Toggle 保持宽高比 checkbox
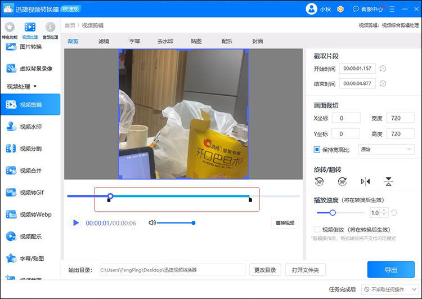 317,150
